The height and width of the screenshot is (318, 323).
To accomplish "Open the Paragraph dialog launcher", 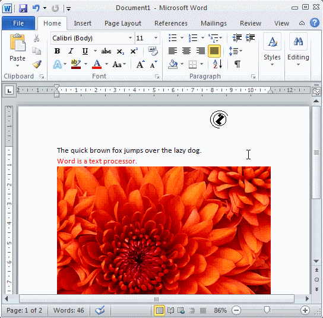I will 253,77.
